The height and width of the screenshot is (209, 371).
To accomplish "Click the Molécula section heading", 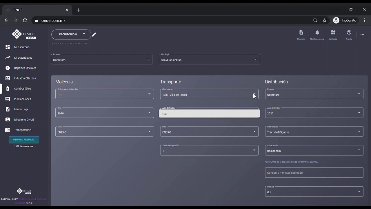I will (64, 82).
